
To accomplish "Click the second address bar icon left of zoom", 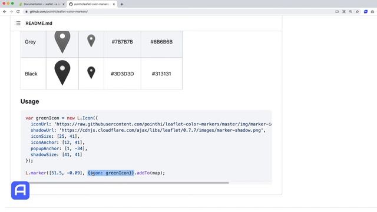I will click(x=344, y=12).
